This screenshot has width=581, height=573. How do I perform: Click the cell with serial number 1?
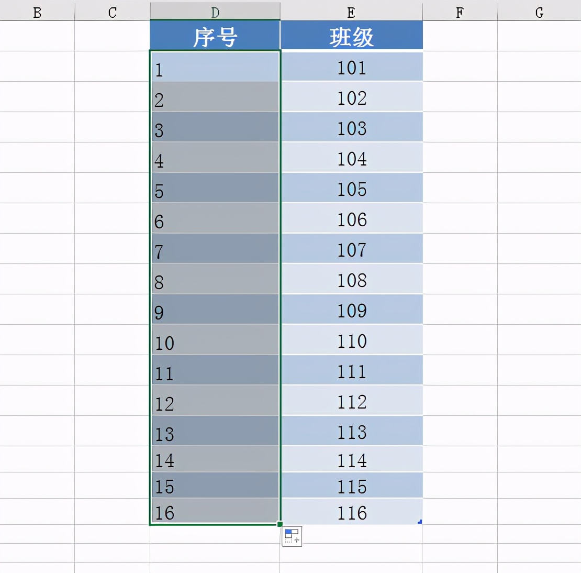coord(215,67)
